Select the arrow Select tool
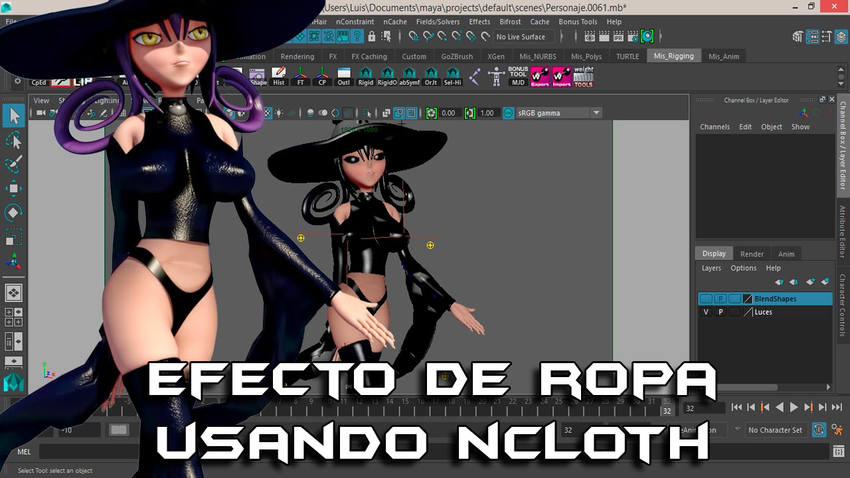 pyautogui.click(x=14, y=116)
